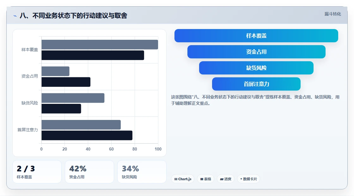This screenshot has width=354, height=196.
Task: Click the x-axis tick value 20
Action: click(64, 149)
